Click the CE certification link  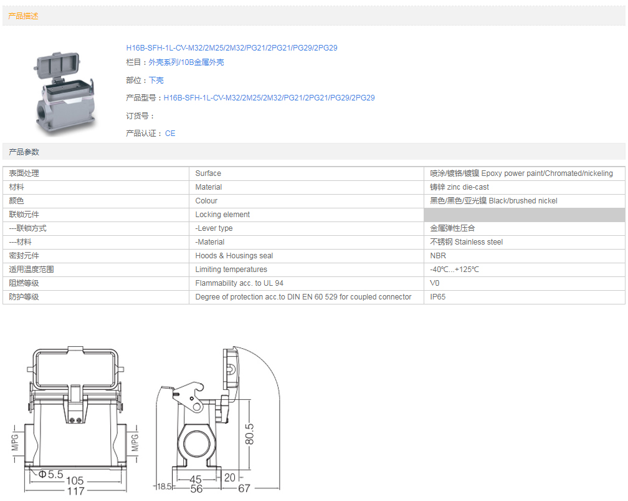click(170, 134)
